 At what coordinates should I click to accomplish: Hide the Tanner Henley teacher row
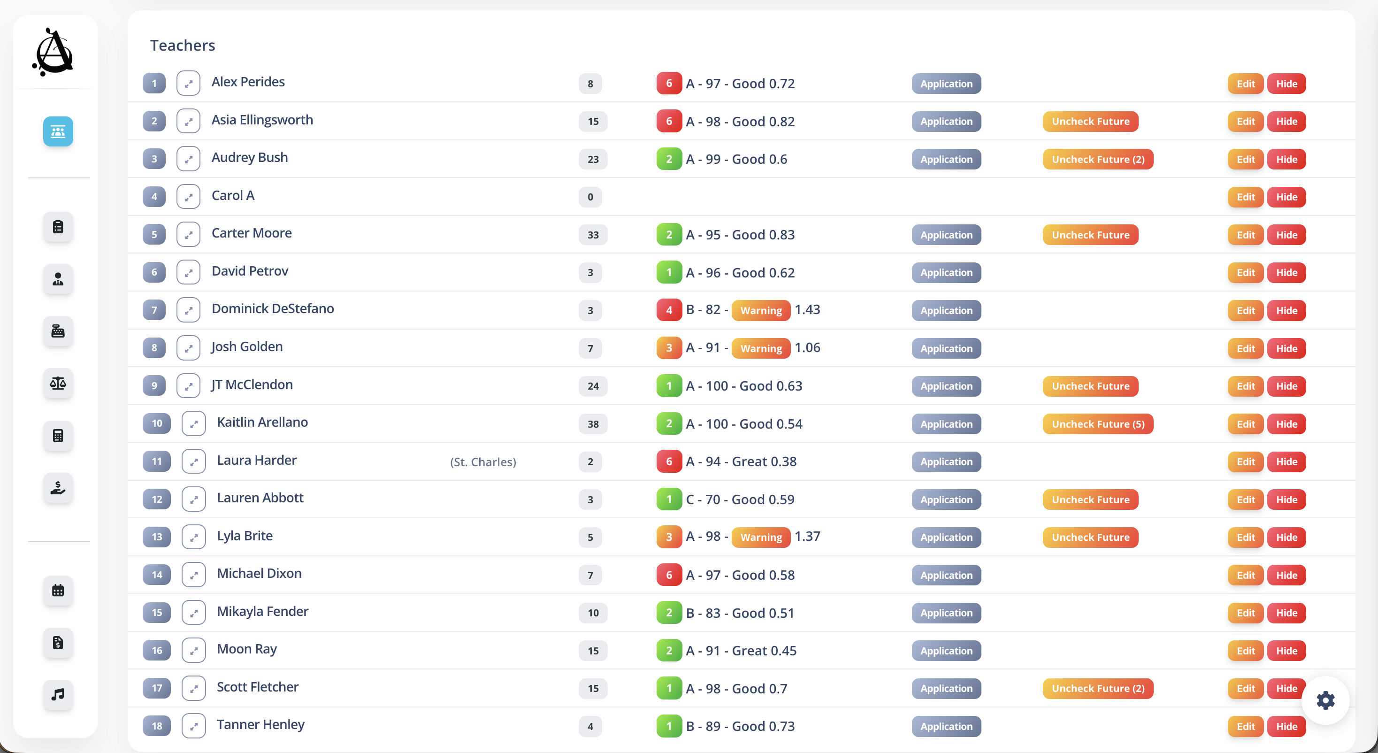(x=1286, y=727)
